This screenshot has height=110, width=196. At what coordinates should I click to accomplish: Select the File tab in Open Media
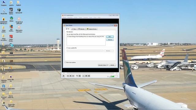coord(68,29)
